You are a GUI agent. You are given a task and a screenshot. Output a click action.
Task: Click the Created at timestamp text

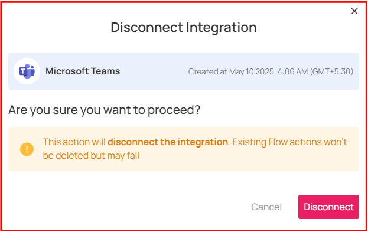point(271,71)
